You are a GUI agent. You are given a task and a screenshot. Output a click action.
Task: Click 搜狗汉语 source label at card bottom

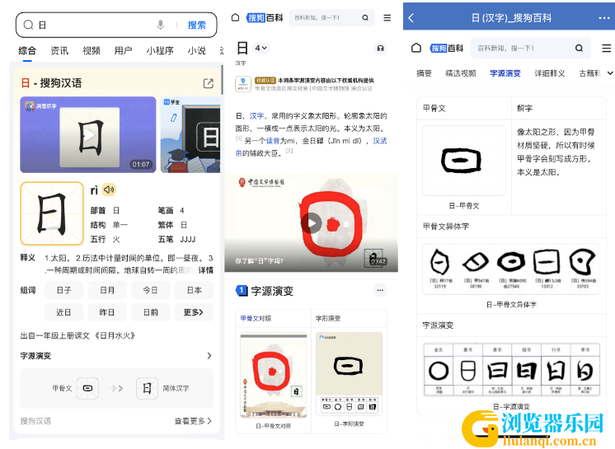35,421
